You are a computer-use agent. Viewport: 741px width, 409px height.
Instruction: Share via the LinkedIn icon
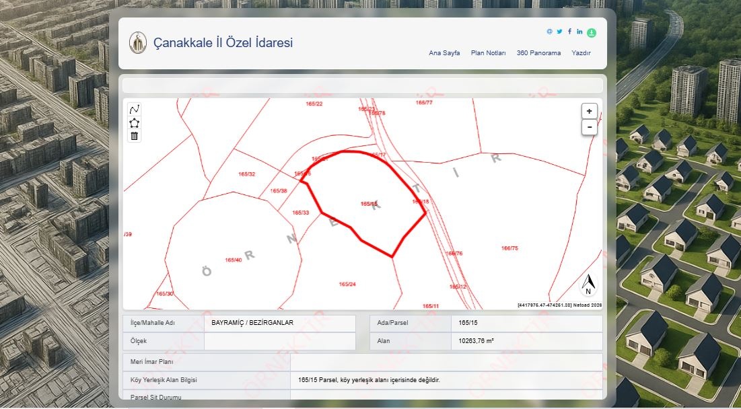[x=579, y=32]
